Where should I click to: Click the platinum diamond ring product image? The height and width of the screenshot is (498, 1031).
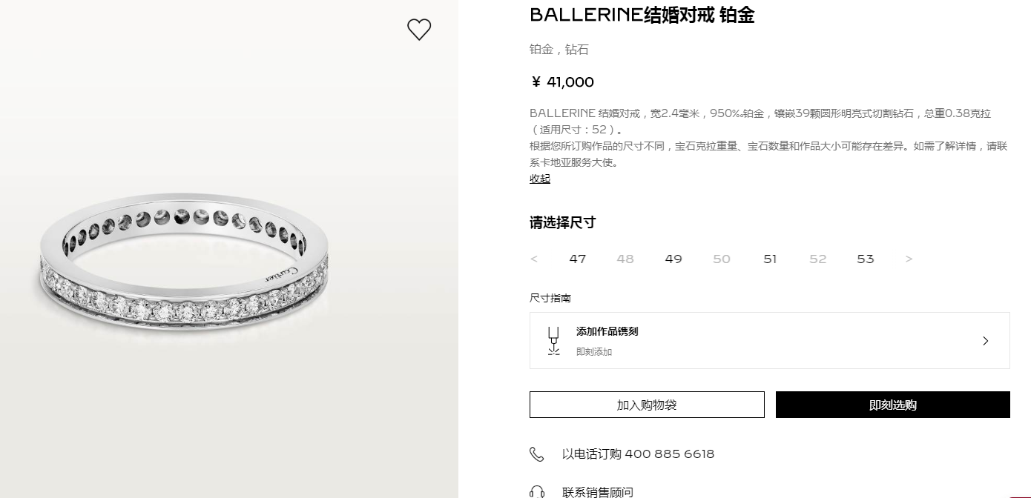point(183,263)
